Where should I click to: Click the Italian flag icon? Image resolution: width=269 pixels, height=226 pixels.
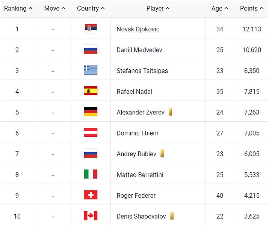[x=91, y=174]
